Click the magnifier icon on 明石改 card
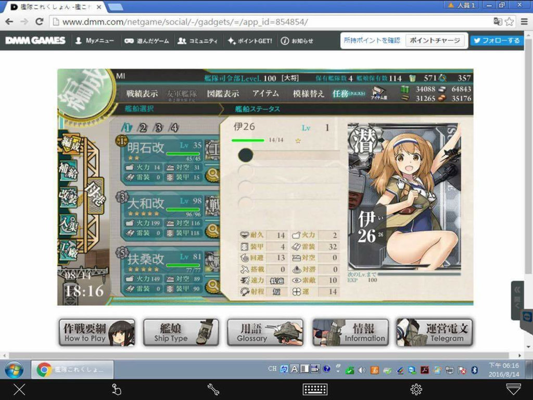 (213, 174)
